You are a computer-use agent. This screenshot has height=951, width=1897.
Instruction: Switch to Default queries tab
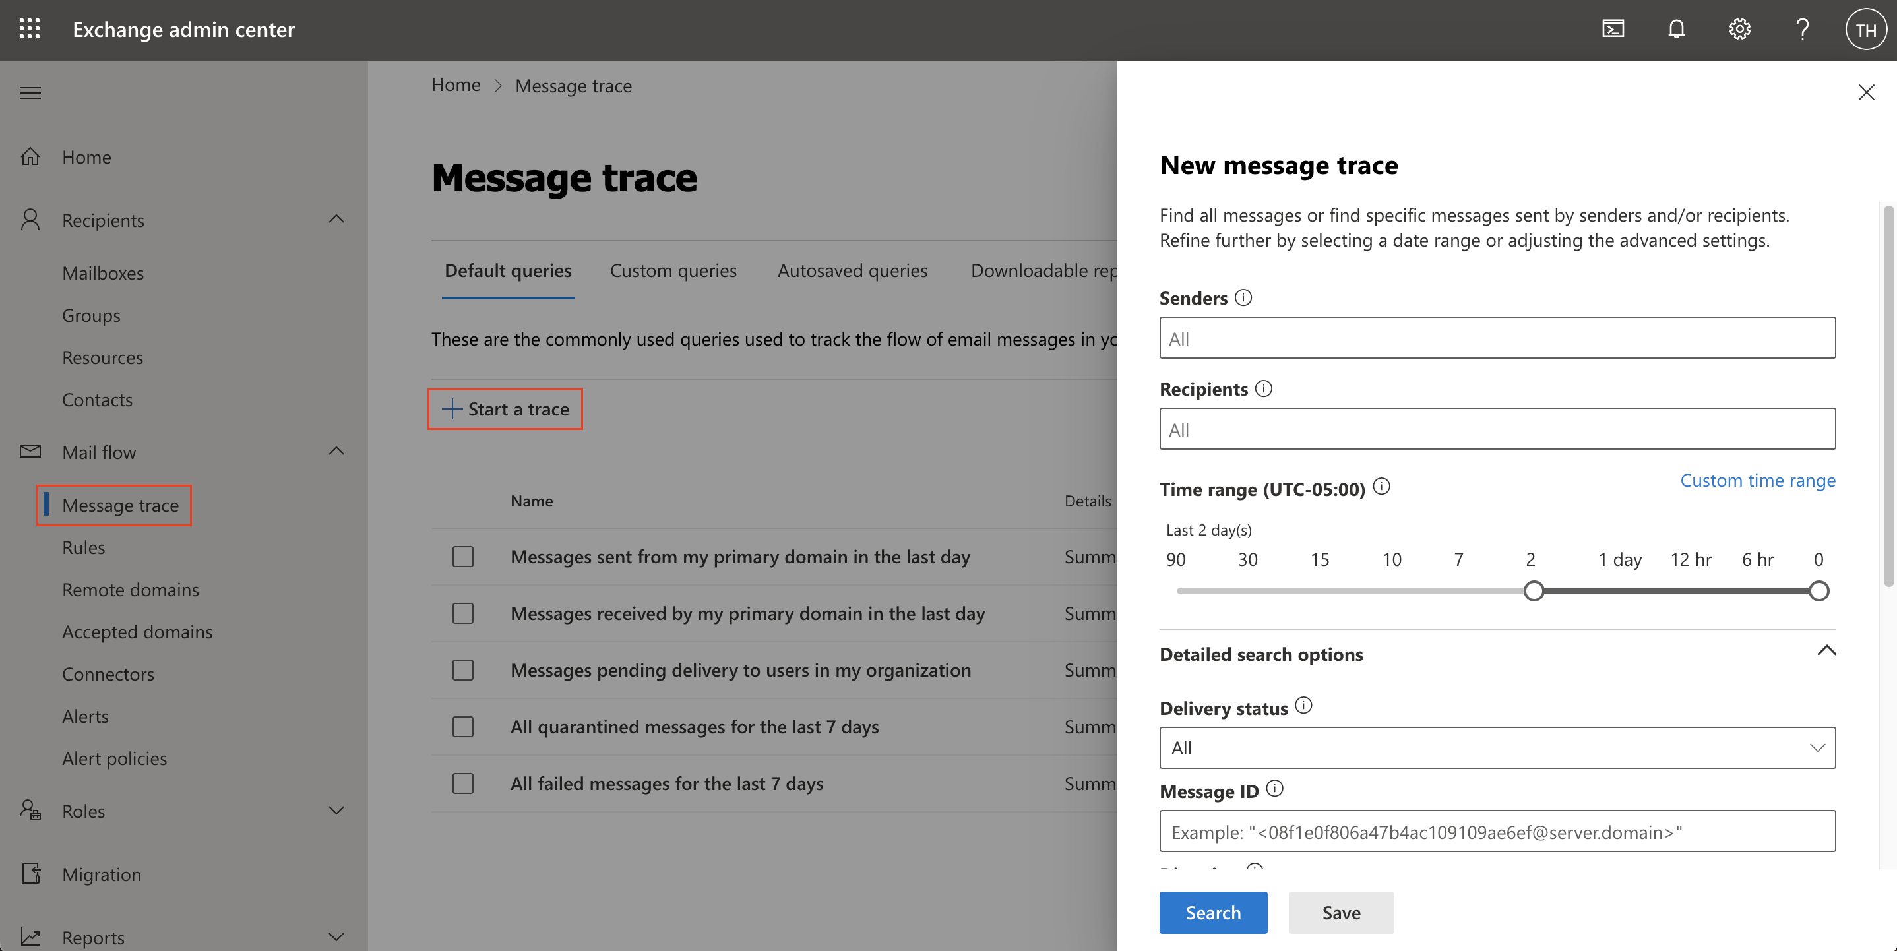(508, 271)
